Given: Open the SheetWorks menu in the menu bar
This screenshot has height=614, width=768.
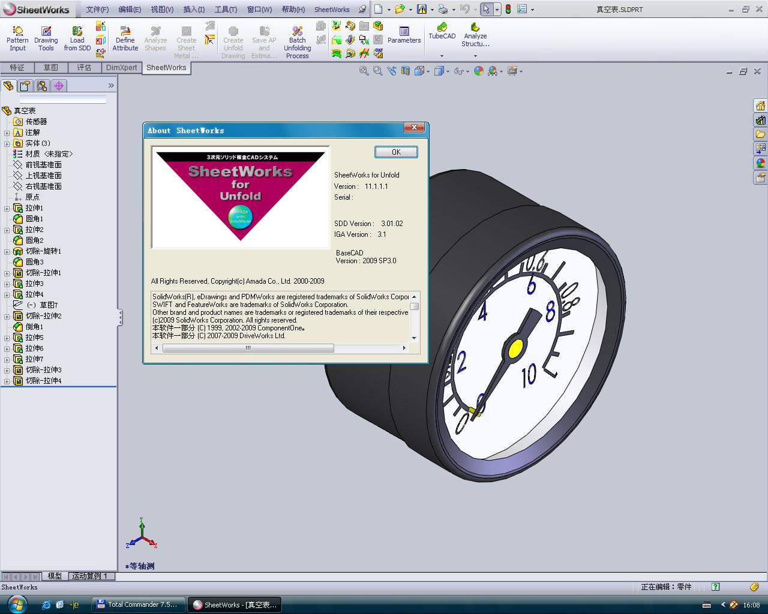Looking at the screenshot, I should (x=332, y=10).
